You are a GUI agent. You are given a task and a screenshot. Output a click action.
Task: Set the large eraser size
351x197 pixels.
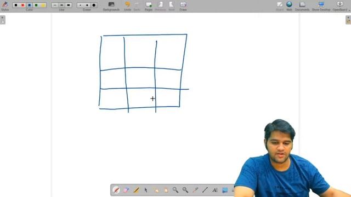pyautogui.click(x=94, y=5)
